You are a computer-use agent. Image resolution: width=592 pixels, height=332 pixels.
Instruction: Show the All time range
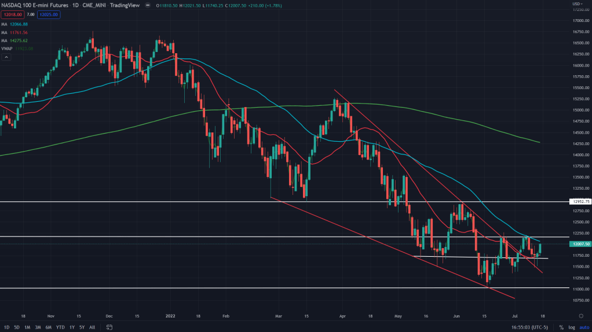[x=92, y=327]
